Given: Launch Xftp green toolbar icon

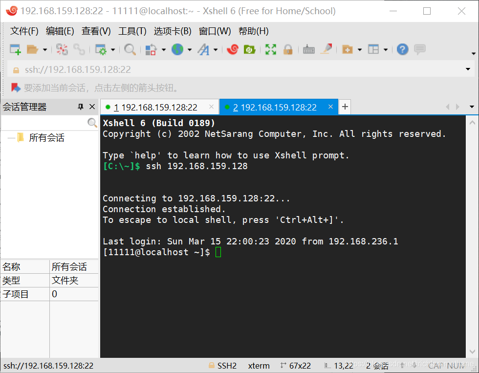Looking at the screenshot, I should pos(250,49).
